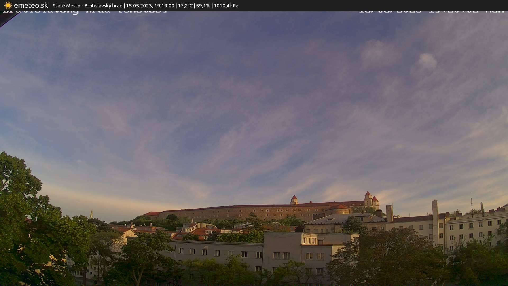This screenshot has height=286, width=508.
Task: Click the sun weather icon in the header
Action: [8, 5]
